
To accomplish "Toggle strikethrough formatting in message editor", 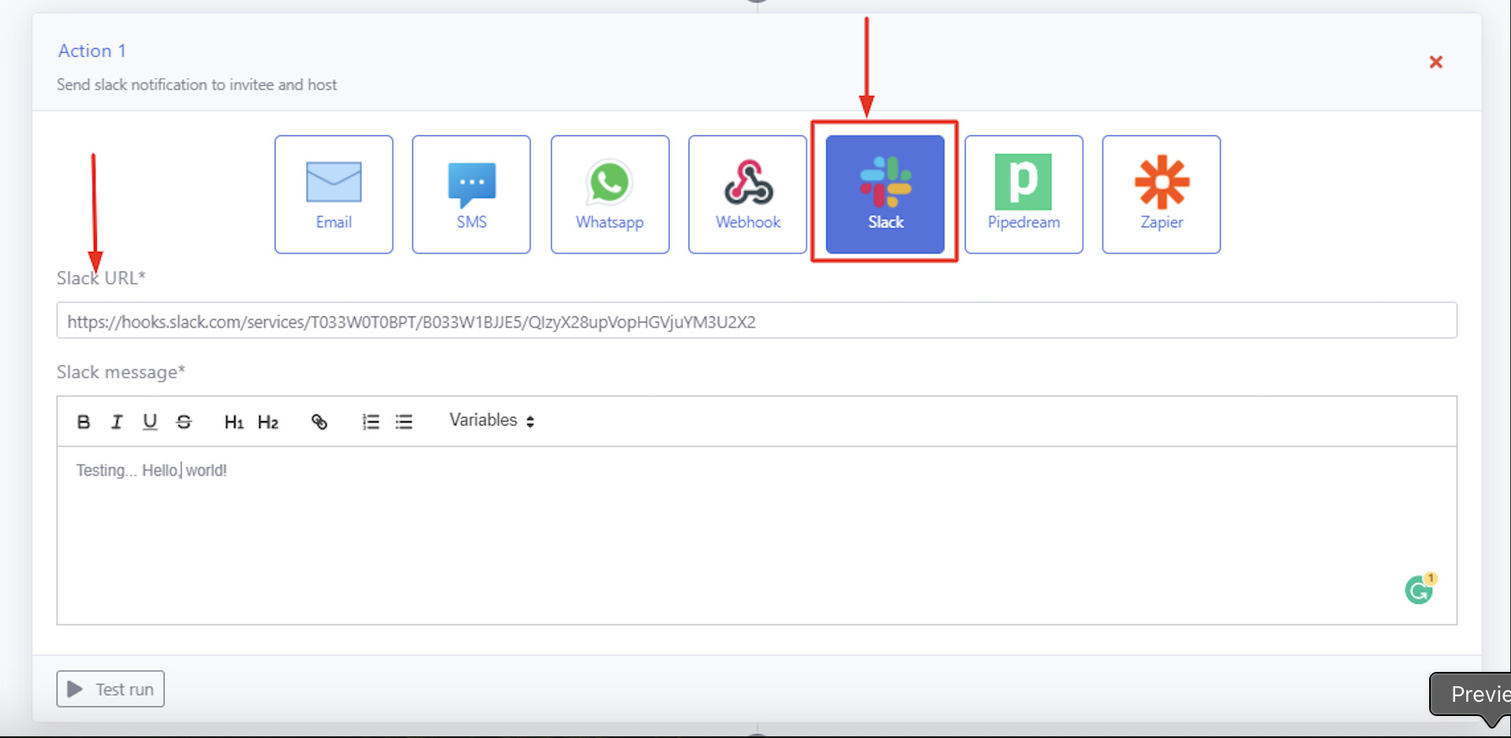I will pyautogui.click(x=183, y=422).
